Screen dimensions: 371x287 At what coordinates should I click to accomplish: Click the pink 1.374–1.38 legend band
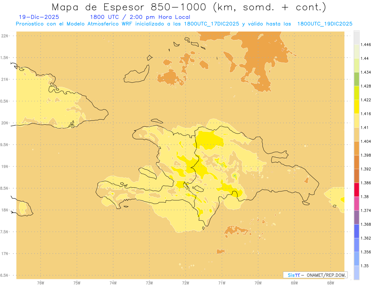pos(356,203)
